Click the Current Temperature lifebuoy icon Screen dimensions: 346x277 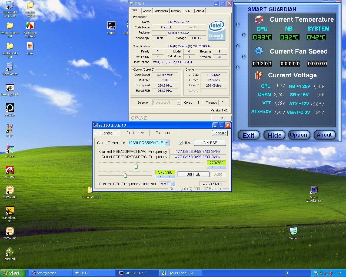pyautogui.click(x=259, y=19)
